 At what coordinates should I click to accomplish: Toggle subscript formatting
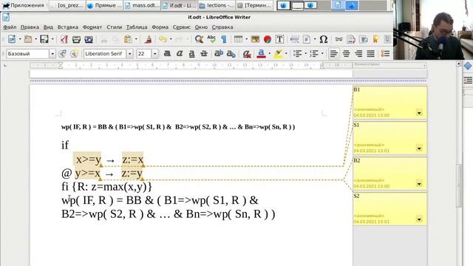click(x=231, y=54)
